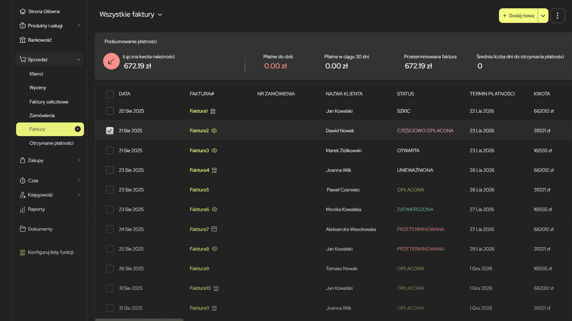Tick the select-all checkbox in table header

pyautogui.click(x=110, y=94)
